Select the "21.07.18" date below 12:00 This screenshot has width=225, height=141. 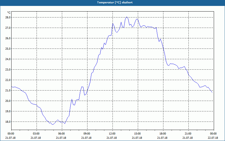(x=112, y=138)
